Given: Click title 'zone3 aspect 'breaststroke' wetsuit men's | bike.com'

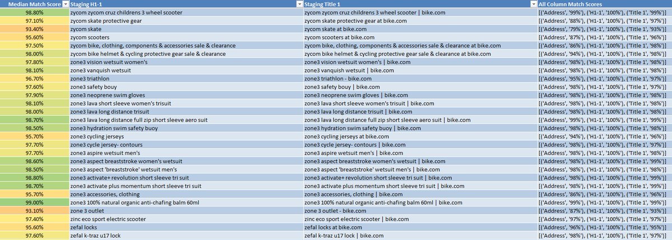Looking at the screenshot, I should pos(420,170).
